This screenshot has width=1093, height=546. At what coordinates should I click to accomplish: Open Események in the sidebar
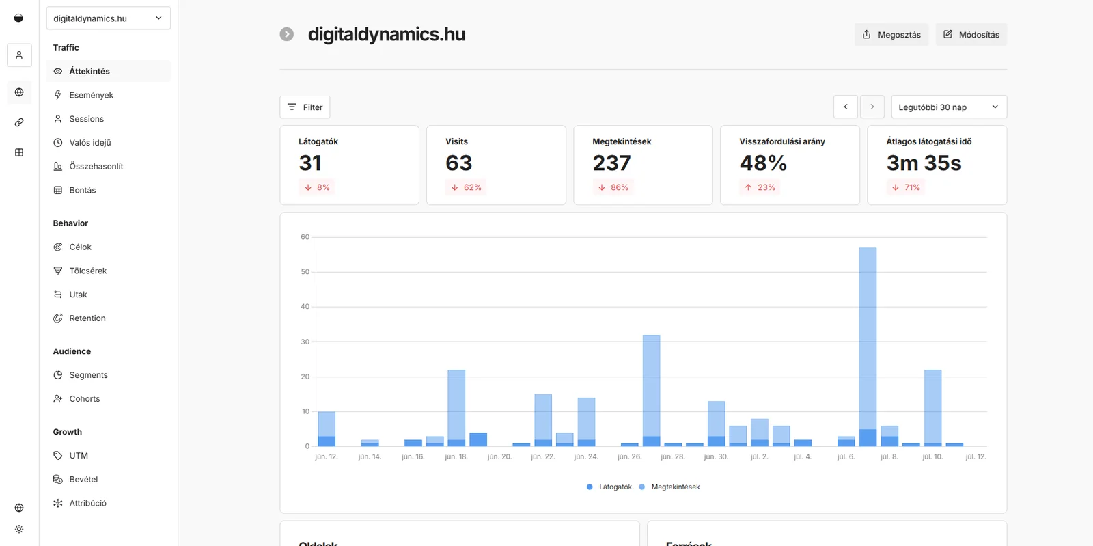[109, 95]
